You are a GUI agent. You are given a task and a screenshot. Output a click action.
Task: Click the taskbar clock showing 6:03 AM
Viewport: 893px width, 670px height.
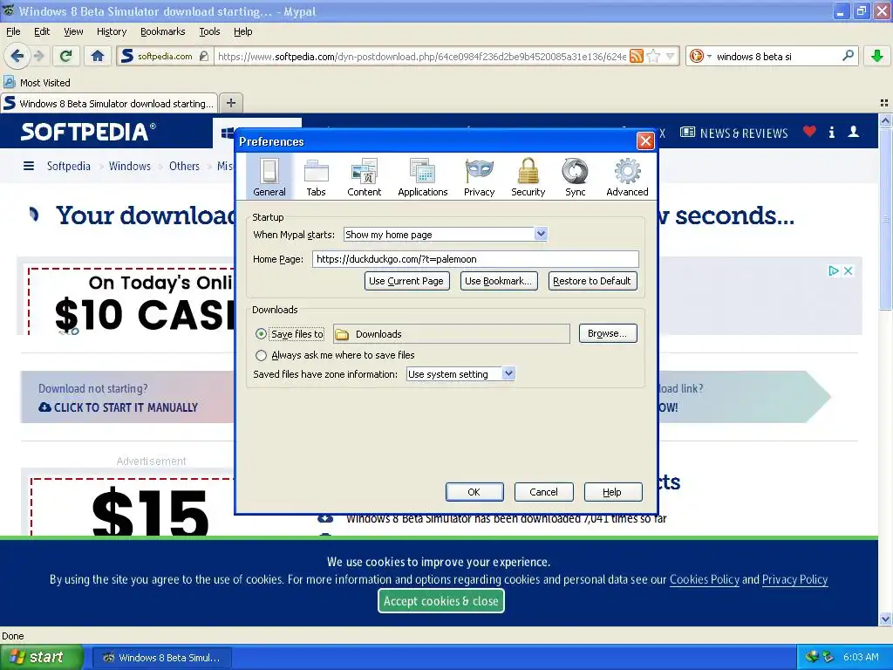point(861,657)
